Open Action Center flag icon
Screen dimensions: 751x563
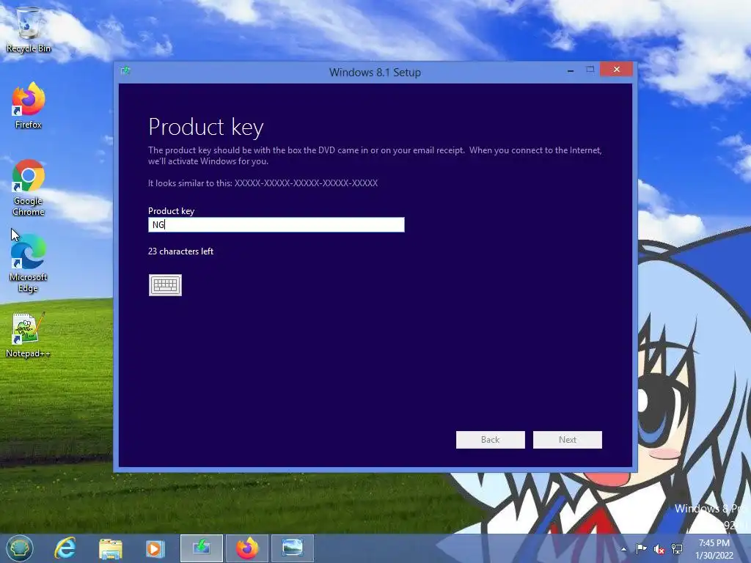tap(641, 548)
